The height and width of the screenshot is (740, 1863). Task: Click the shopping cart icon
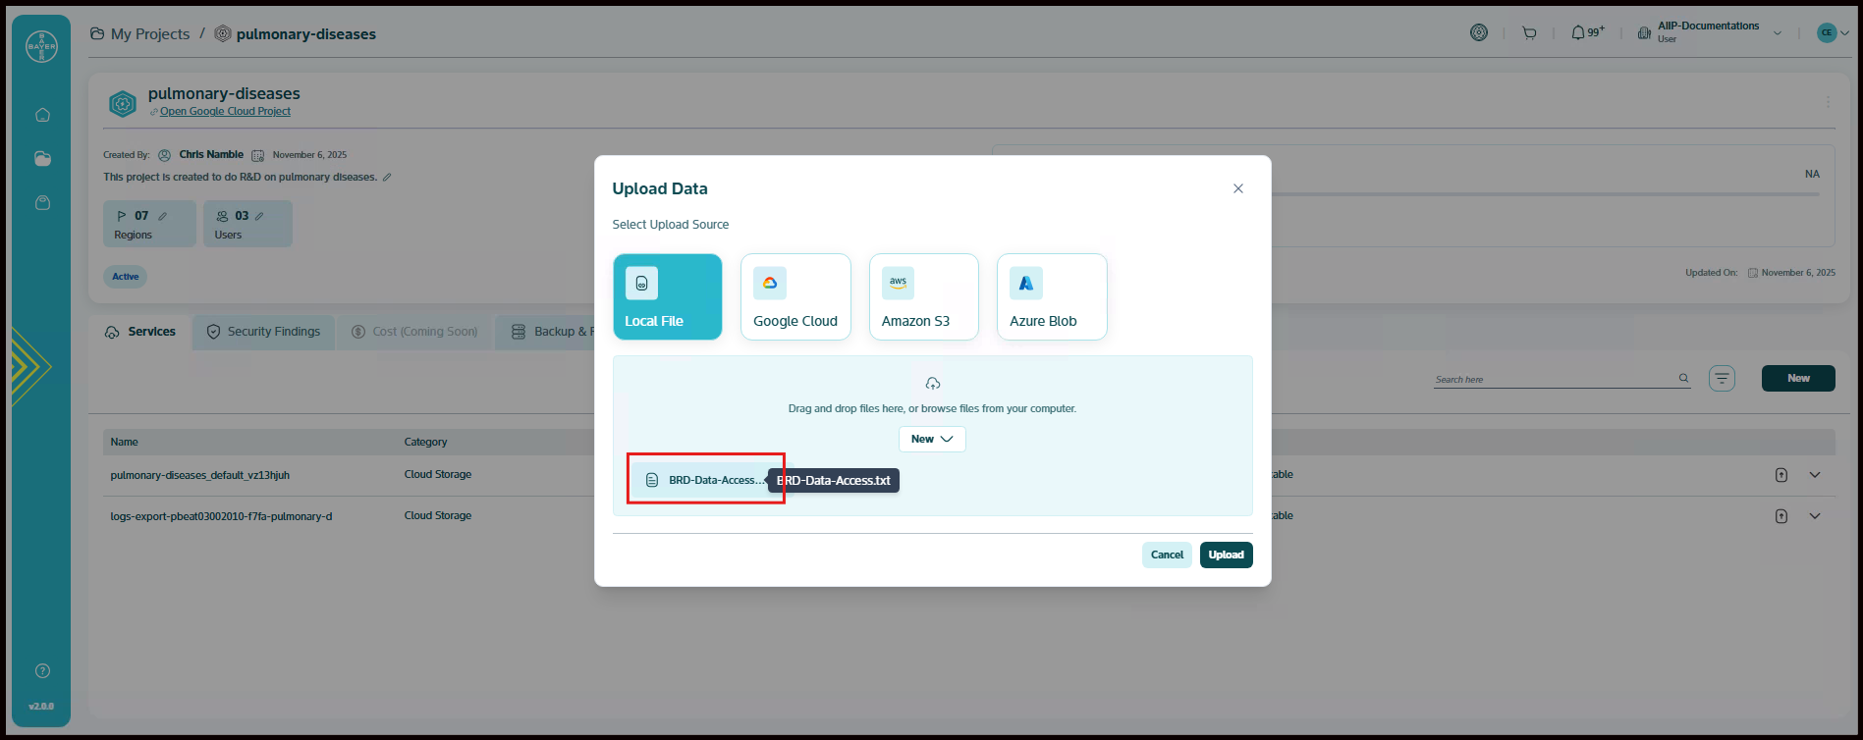point(1529,33)
